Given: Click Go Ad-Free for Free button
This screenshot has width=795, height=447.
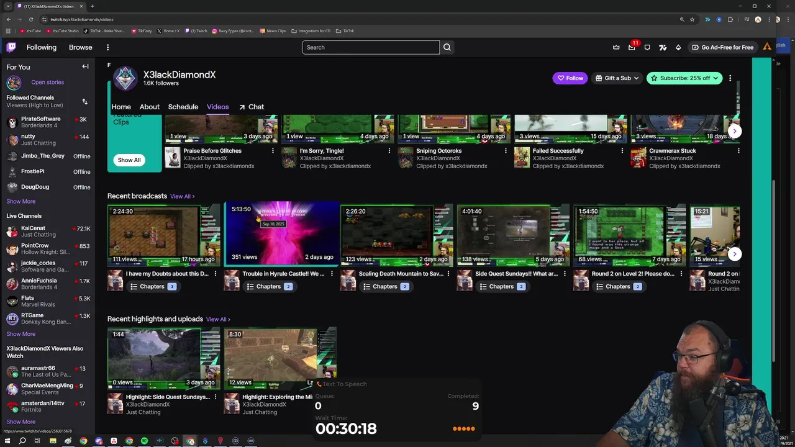Looking at the screenshot, I should click(722, 47).
